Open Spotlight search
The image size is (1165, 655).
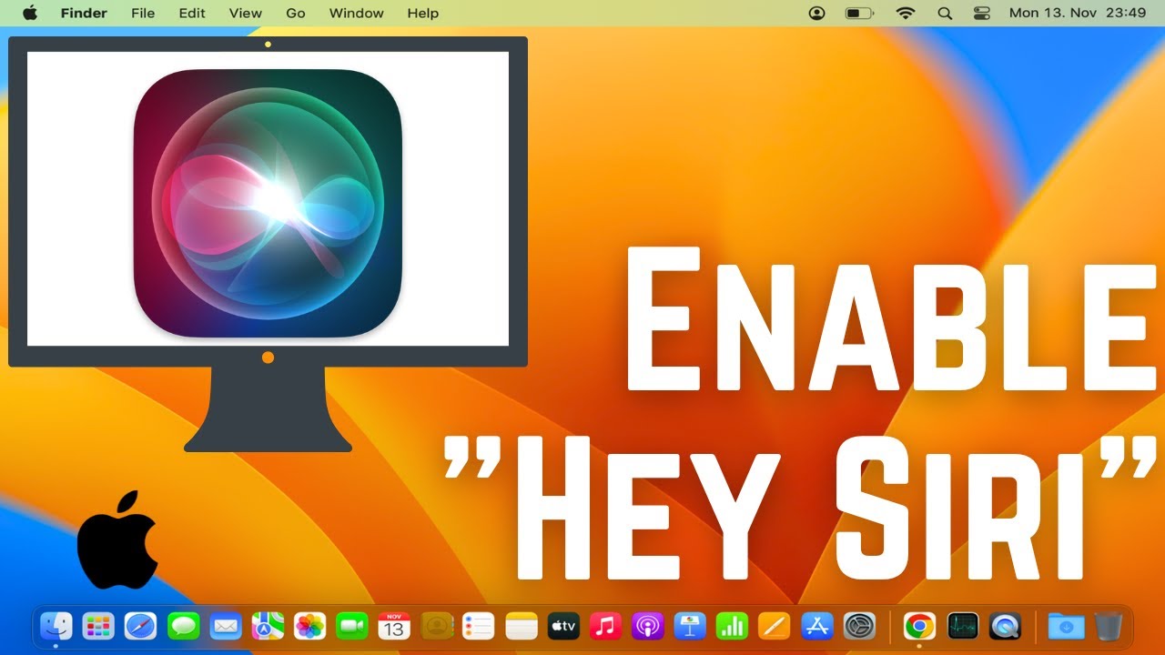click(x=945, y=13)
